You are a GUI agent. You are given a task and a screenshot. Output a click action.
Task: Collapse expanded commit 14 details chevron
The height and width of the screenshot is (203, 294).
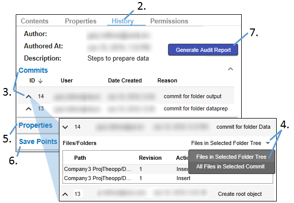pos(65,127)
